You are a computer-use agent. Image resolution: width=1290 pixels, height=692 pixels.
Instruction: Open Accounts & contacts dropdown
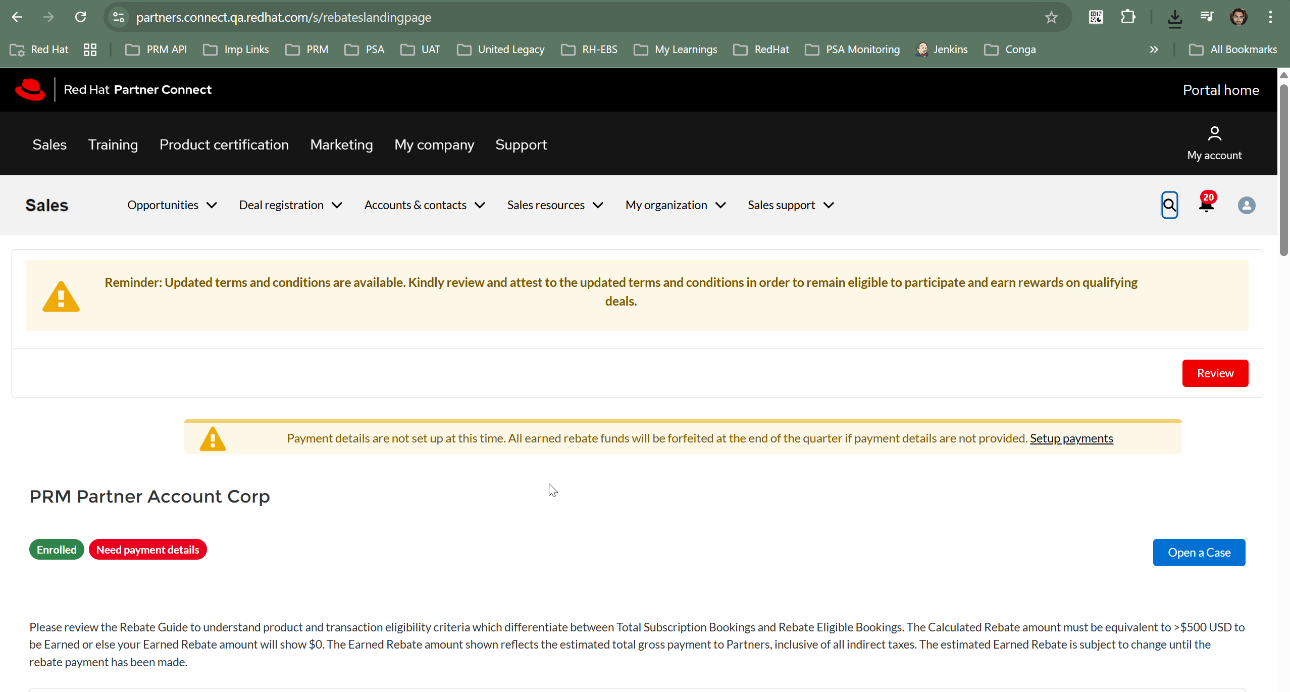(425, 205)
